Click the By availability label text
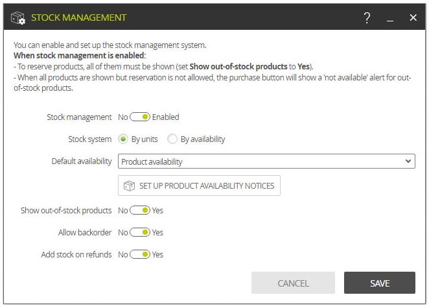Viewport: 429px width, 308px height. tap(203, 139)
